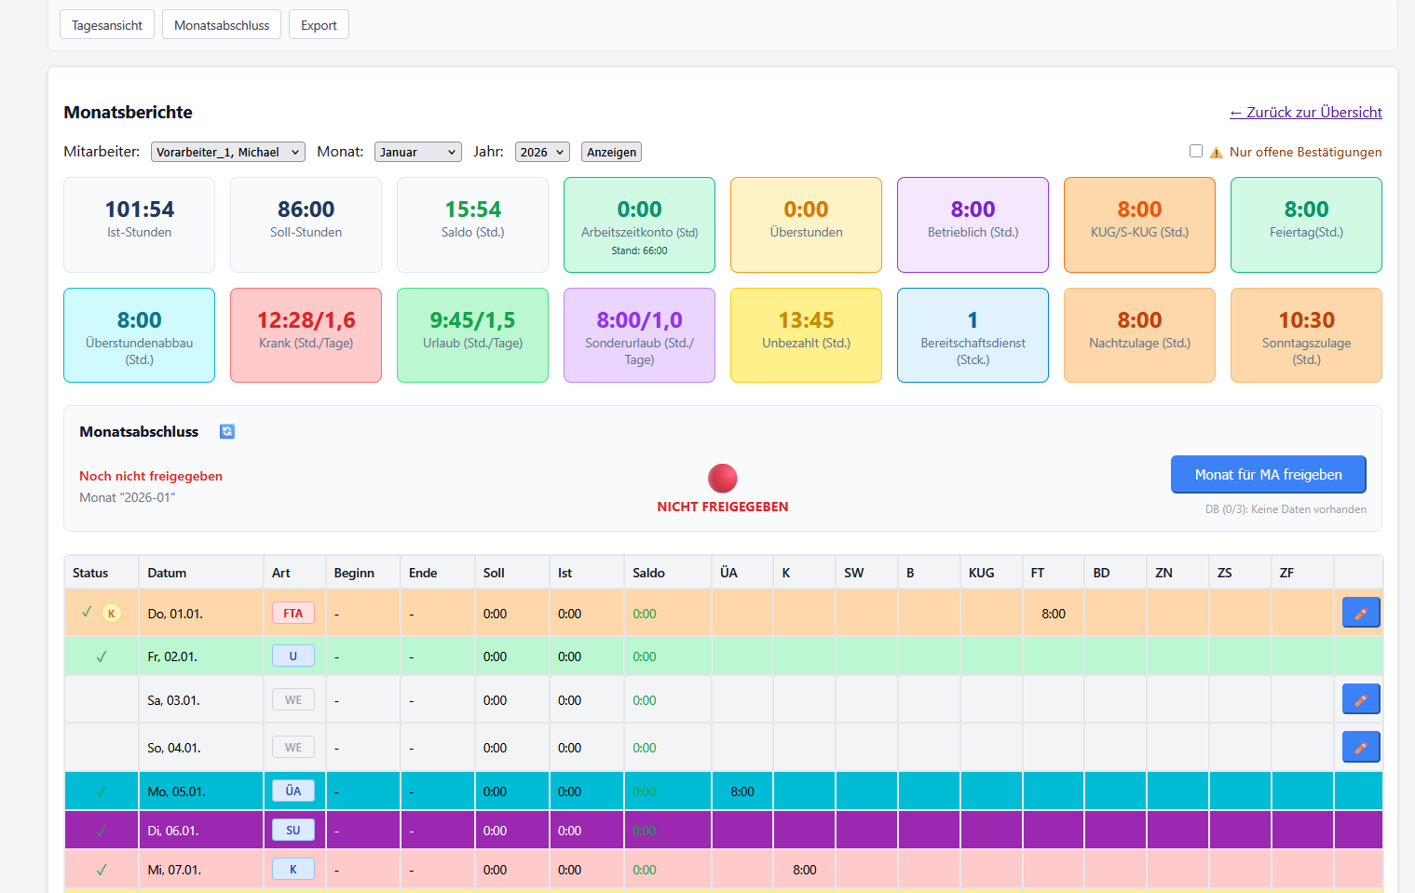This screenshot has width=1415, height=893.
Task: Open the Monatsabschluss tab at top
Action: click(x=222, y=25)
